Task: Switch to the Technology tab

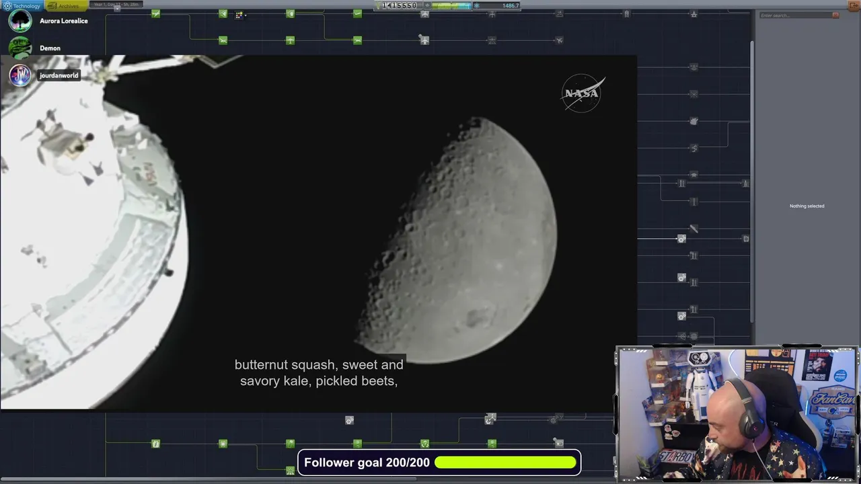Action: [22, 6]
